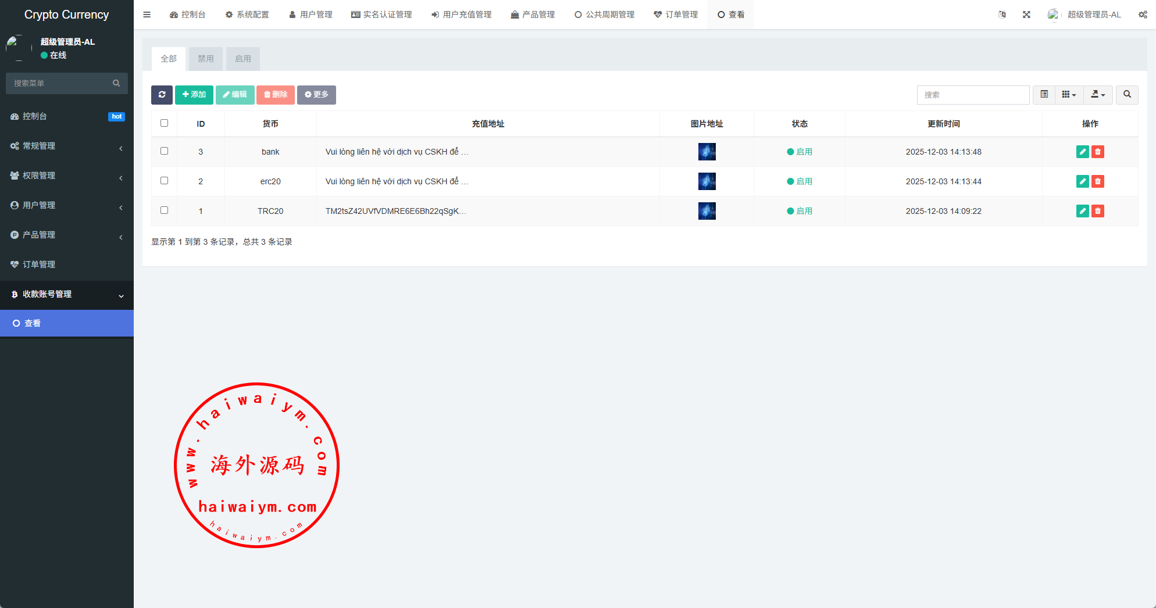Open the settings gears icon at top right
The width and height of the screenshot is (1156, 608).
[1142, 15]
